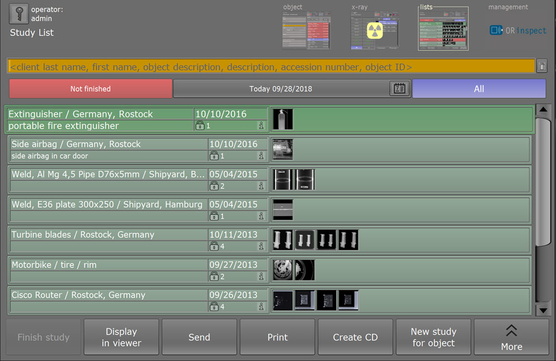Open info icon for Side airbag study
The height and width of the screenshot is (361, 556).
point(261,156)
